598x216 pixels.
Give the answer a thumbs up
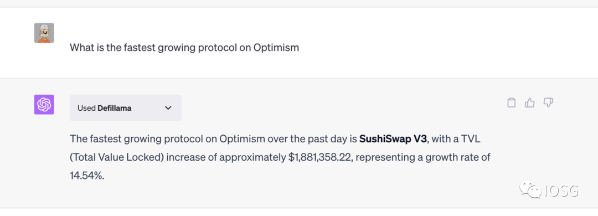coord(530,102)
